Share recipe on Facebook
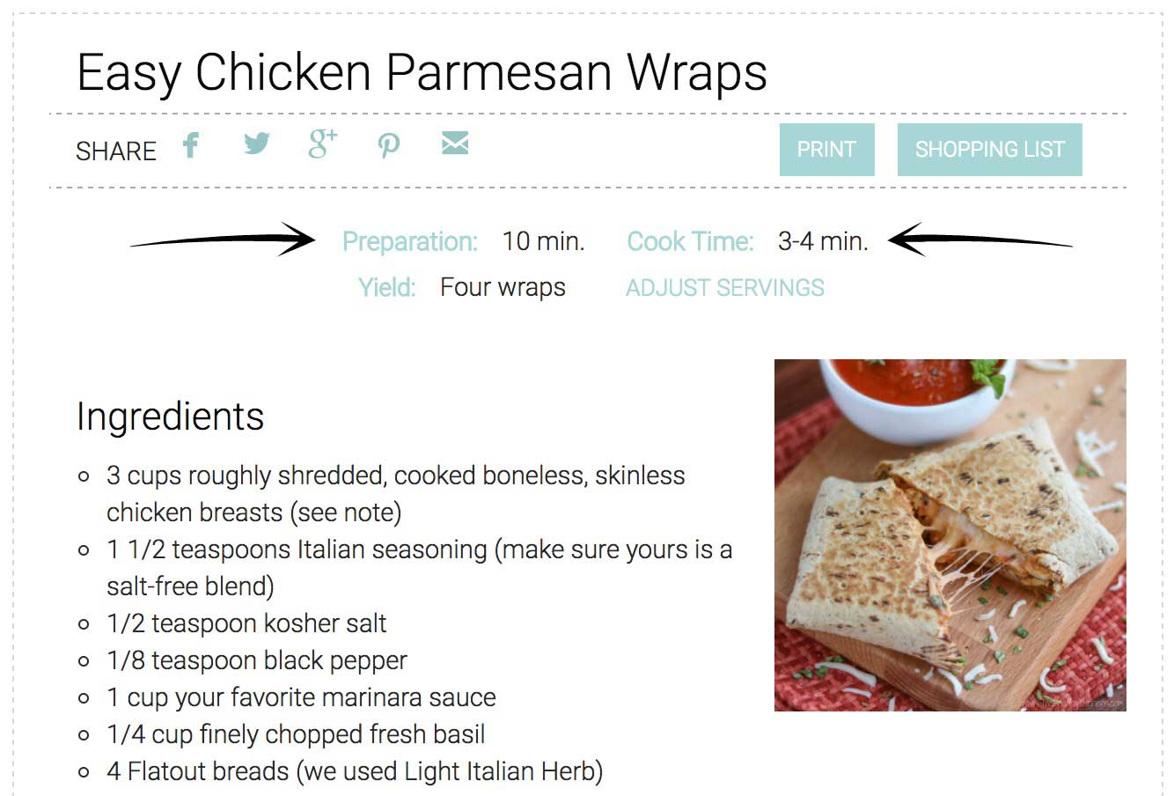1174x796 pixels. tap(190, 144)
